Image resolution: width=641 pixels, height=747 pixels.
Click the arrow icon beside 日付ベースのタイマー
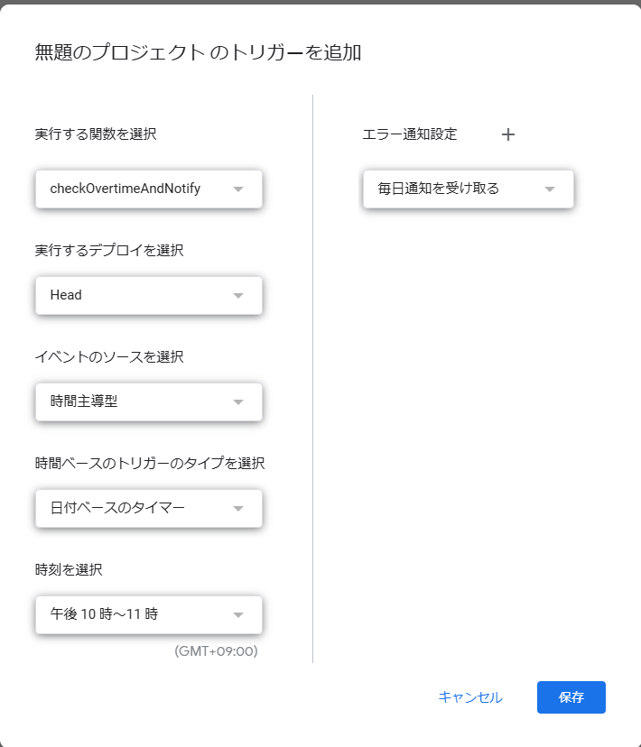click(238, 508)
